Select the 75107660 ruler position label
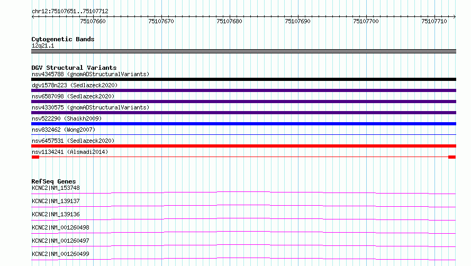Image resolution: width=471 pixels, height=266 pixels. tap(93, 21)
